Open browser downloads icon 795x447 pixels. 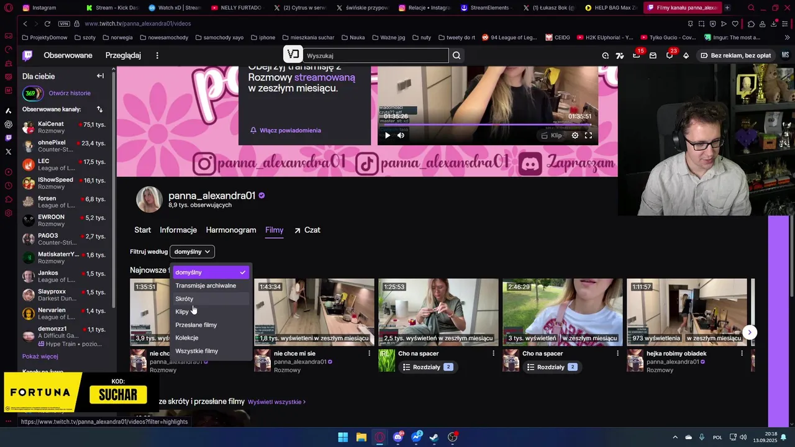tap(774, 24)
